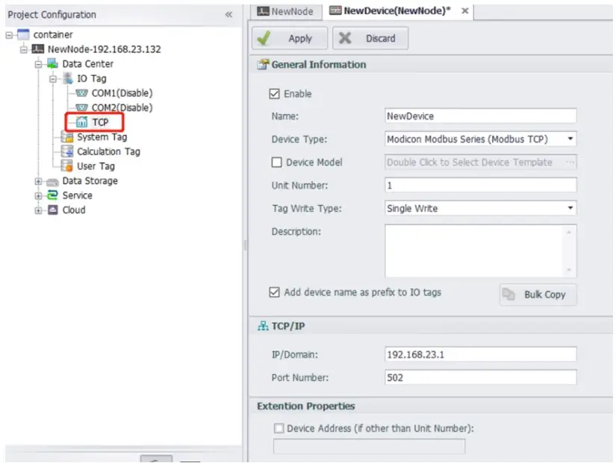Click the NewNode-192.168.23.132 computer icon
The height and width of the screenshot is (463, 616).
pyautogui.click(x=38, y=49)
